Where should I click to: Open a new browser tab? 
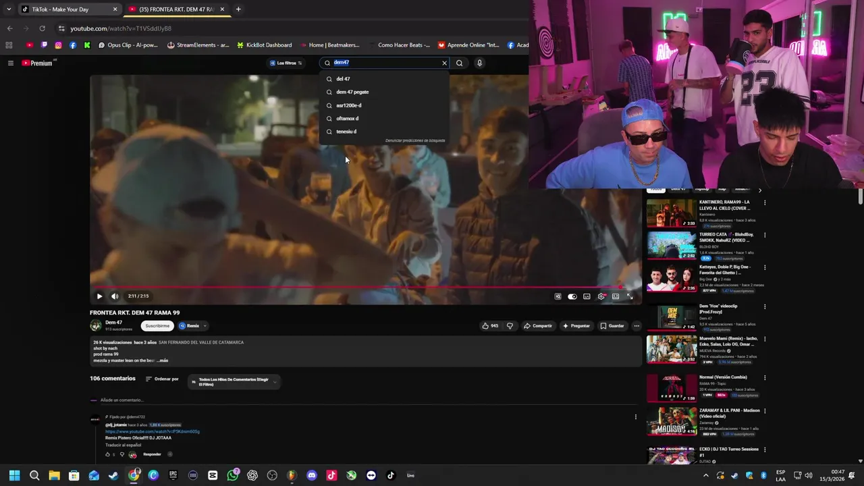coord(238,9)
